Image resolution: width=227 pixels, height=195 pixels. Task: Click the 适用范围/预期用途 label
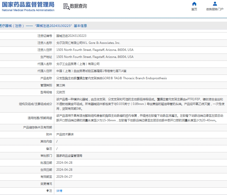(40, 118)
